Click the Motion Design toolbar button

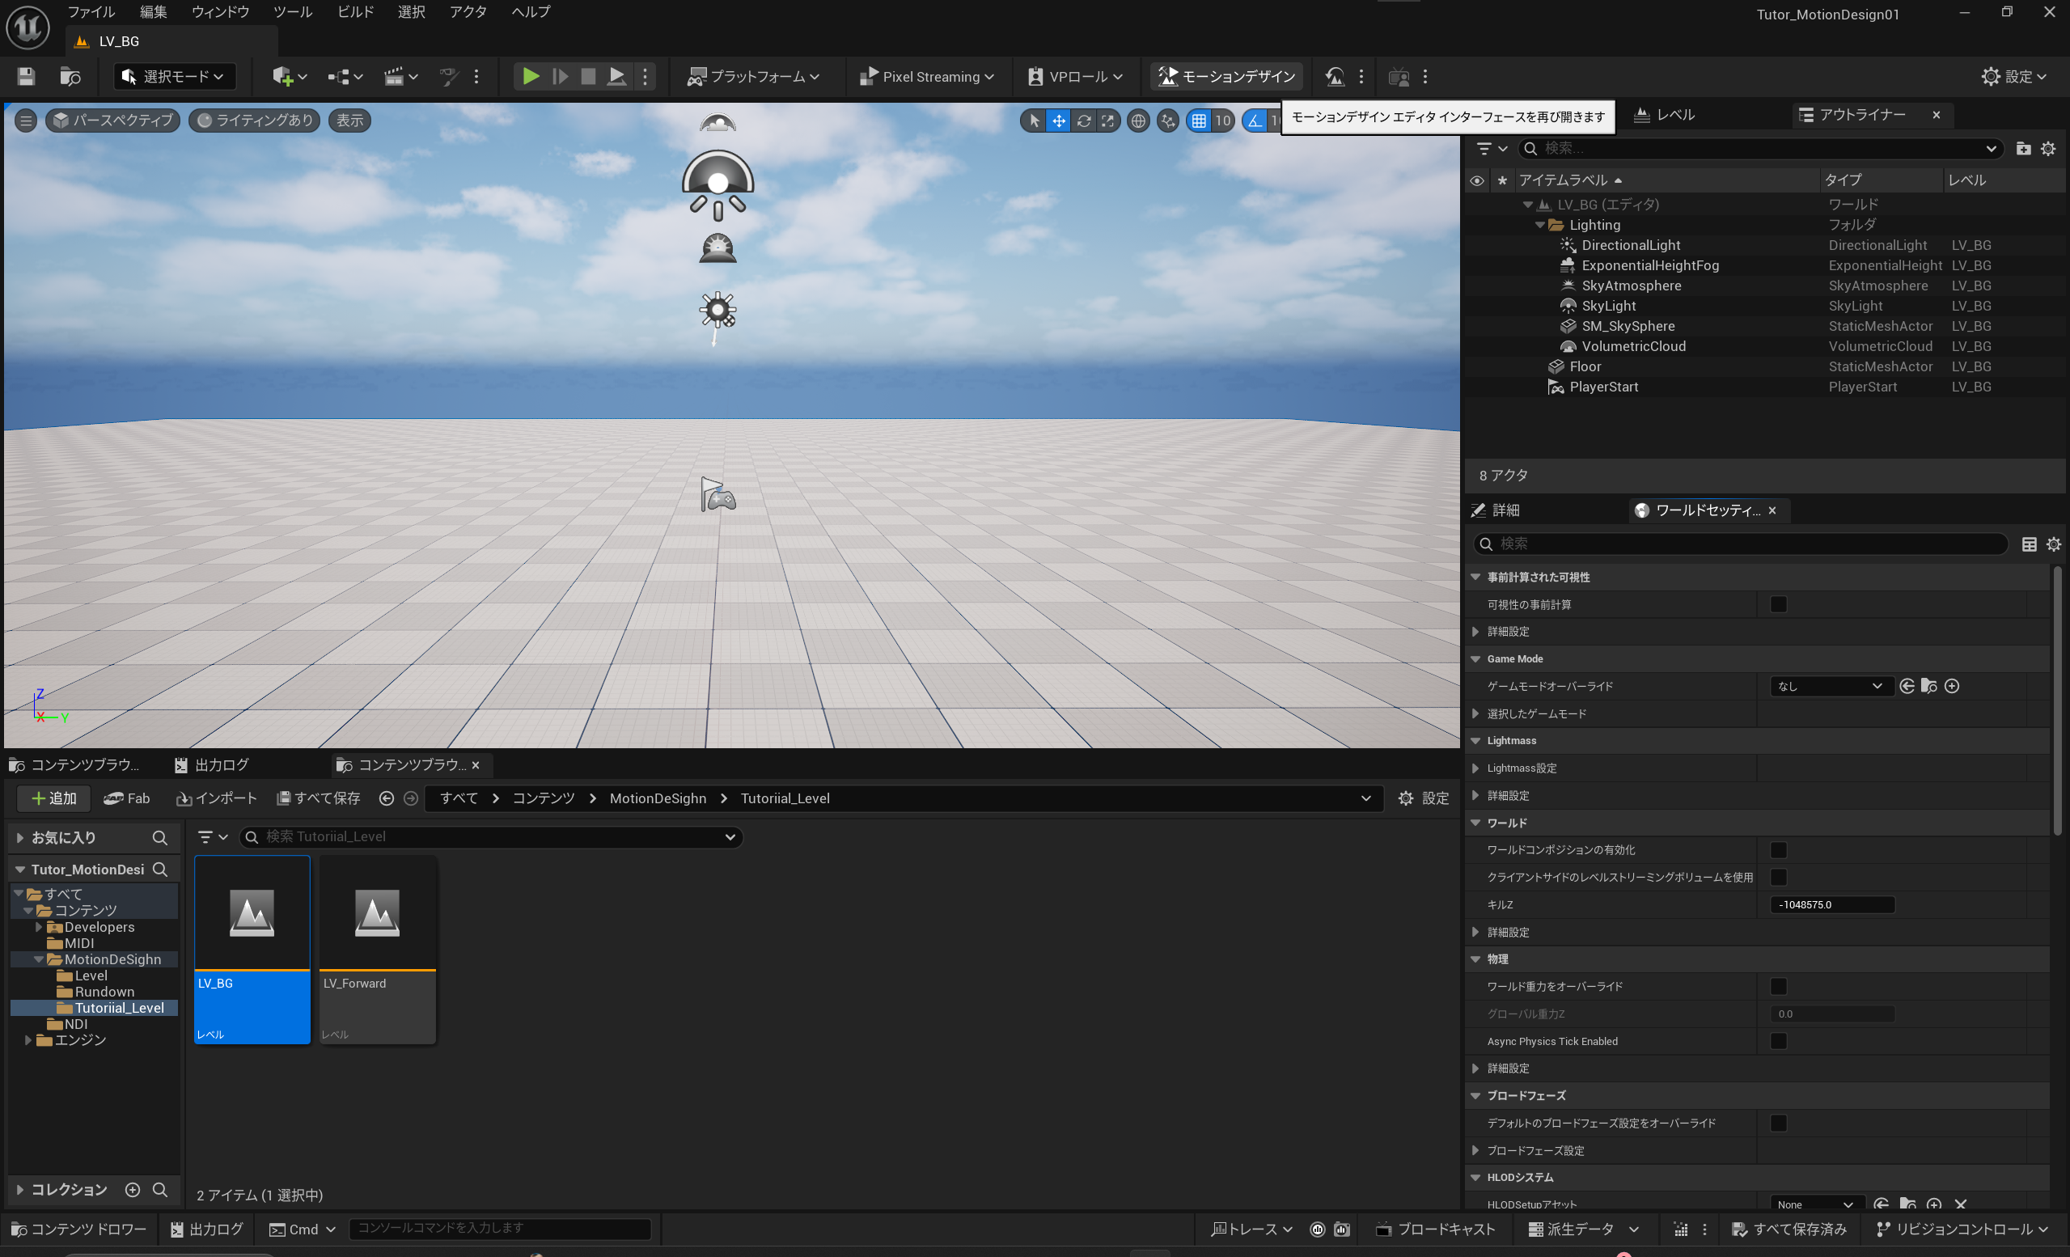coord(1226,77)
